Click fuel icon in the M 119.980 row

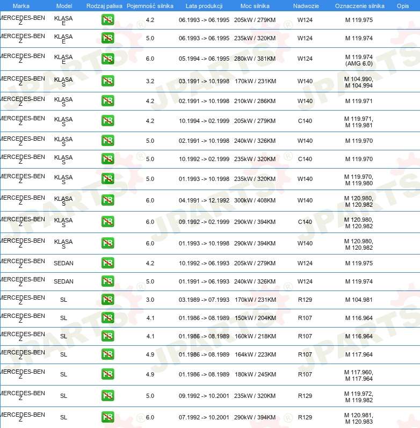point(107,179)
